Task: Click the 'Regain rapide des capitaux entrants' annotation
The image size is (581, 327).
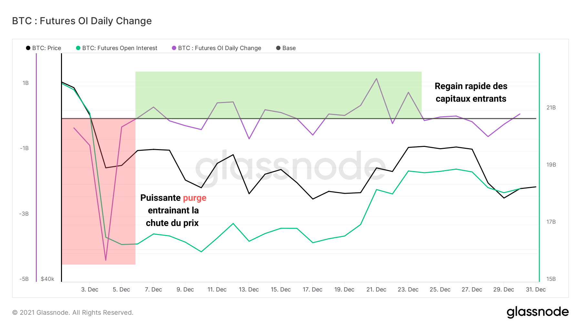Action: [471, 92]
